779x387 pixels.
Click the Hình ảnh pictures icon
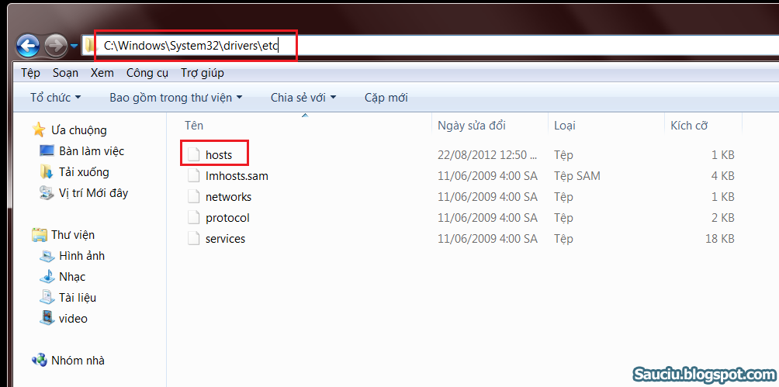[x=47, y=256]
